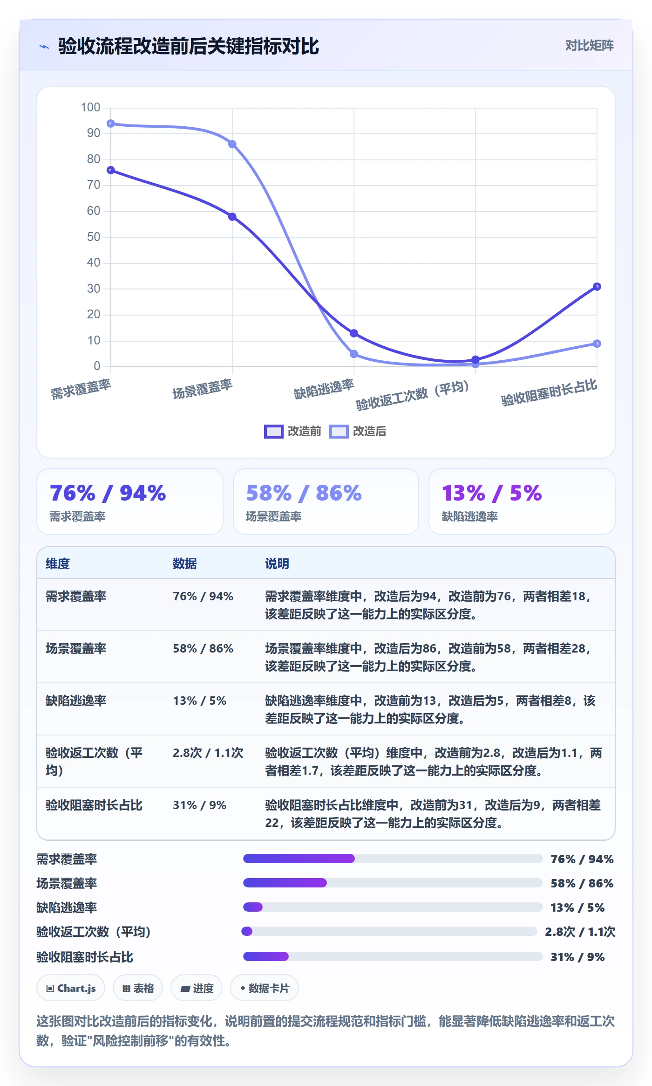This screenshot has height=1086, width=652.
Task: Click the 改造前 data point at 76
Action: pyautogui.click(x=111, y=170)
